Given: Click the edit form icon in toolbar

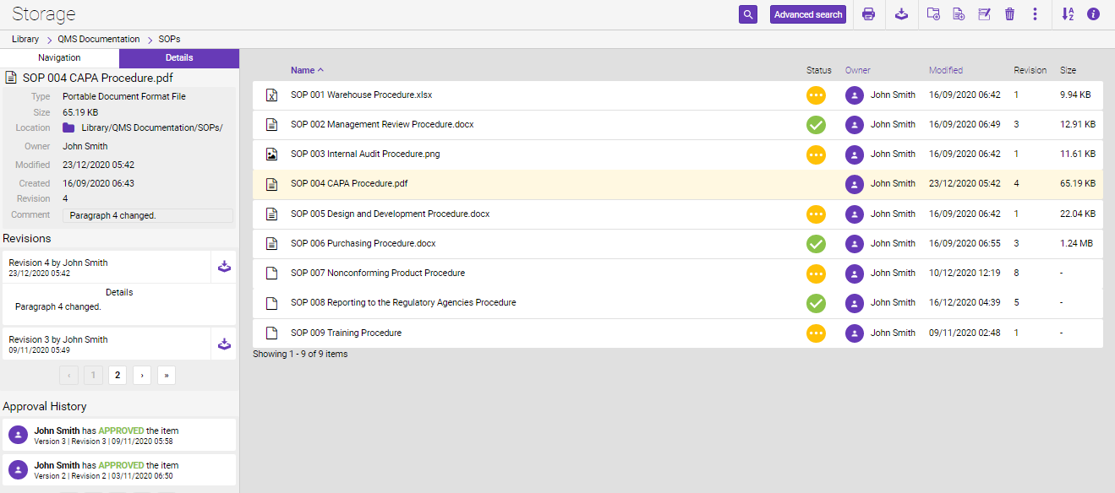Looking at the screenshot, I should 984,14.
